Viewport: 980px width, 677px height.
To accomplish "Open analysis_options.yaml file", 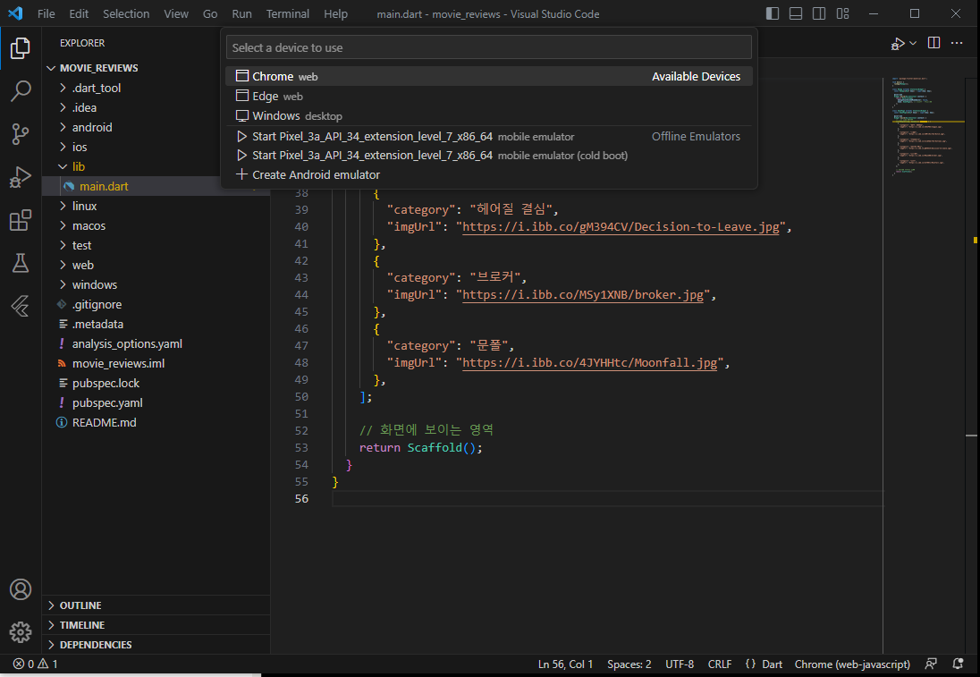I will click(x=156, y=343).
